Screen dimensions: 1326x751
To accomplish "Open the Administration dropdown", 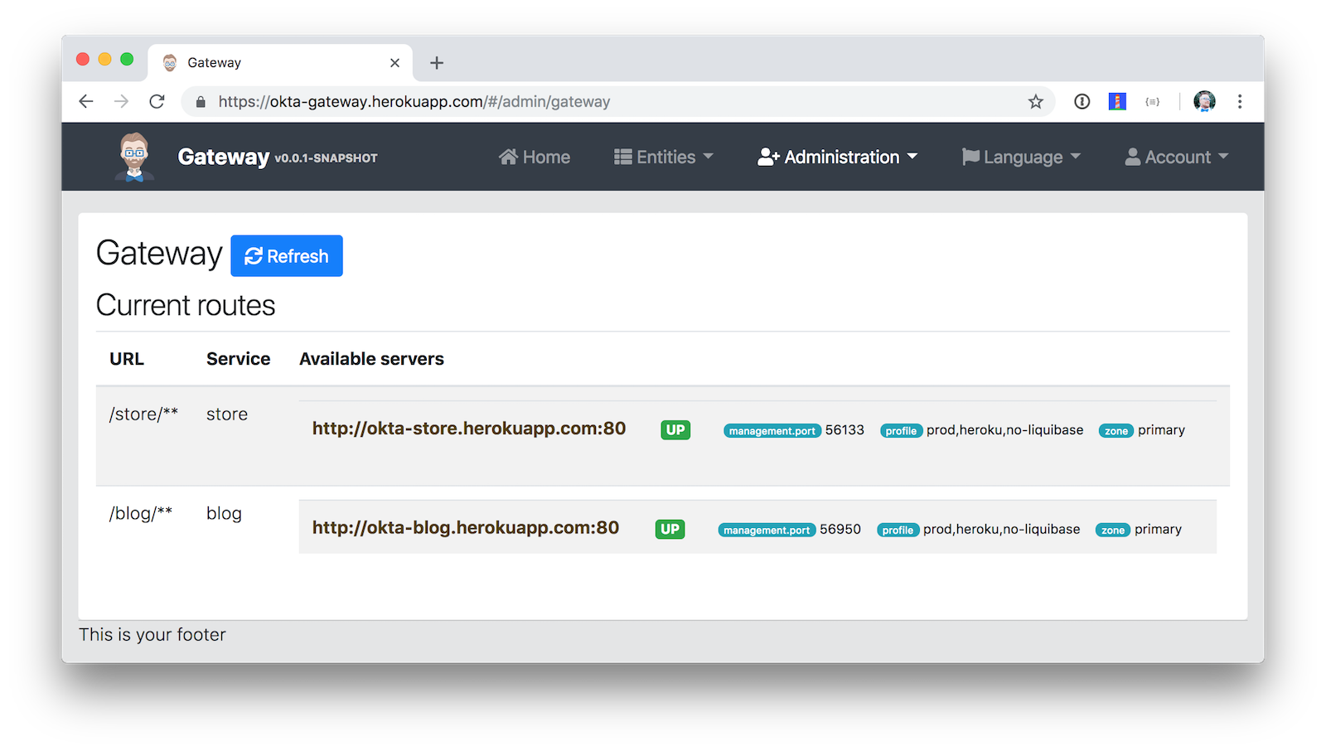I will (838, 157).
